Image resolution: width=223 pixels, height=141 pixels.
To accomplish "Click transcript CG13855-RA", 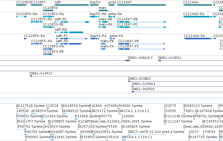I will tap(37, 22).
